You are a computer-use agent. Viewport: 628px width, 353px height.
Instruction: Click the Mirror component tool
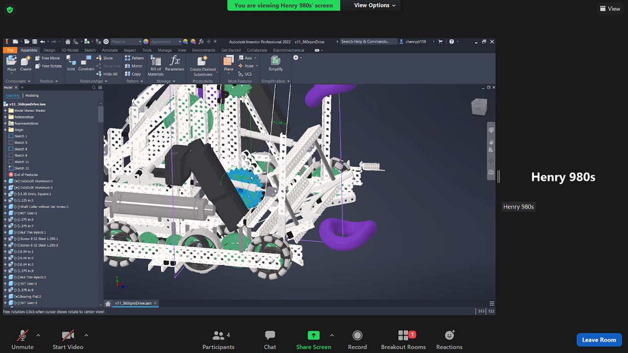click(133, 66)
